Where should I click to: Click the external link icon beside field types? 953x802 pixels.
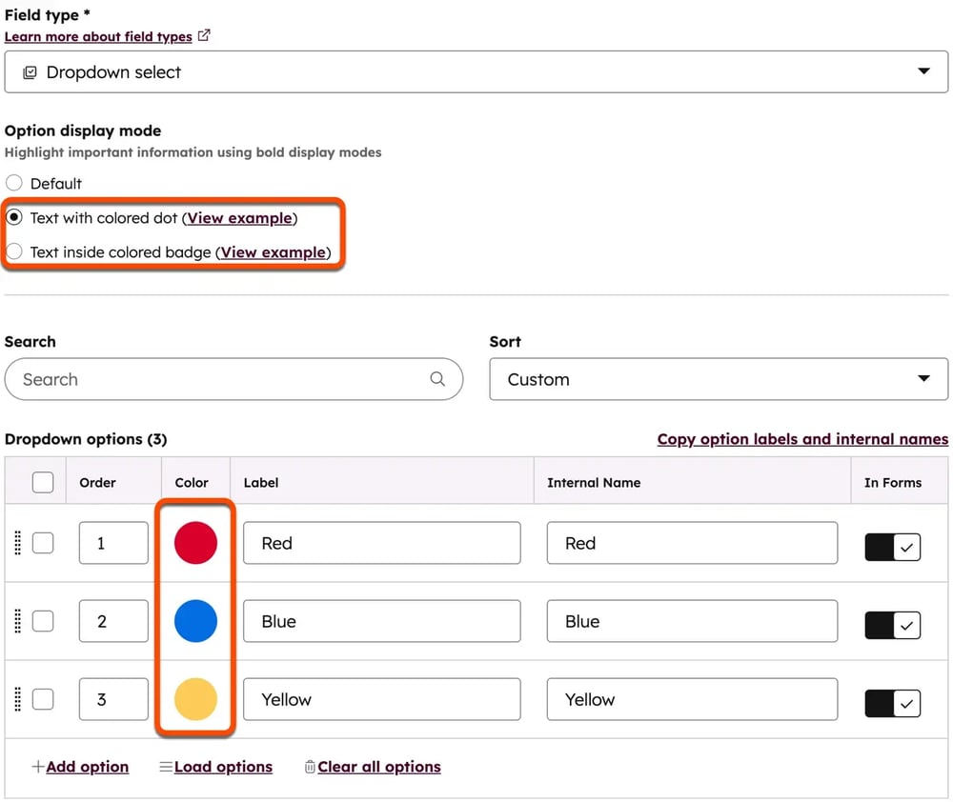[x=204, y=36]
